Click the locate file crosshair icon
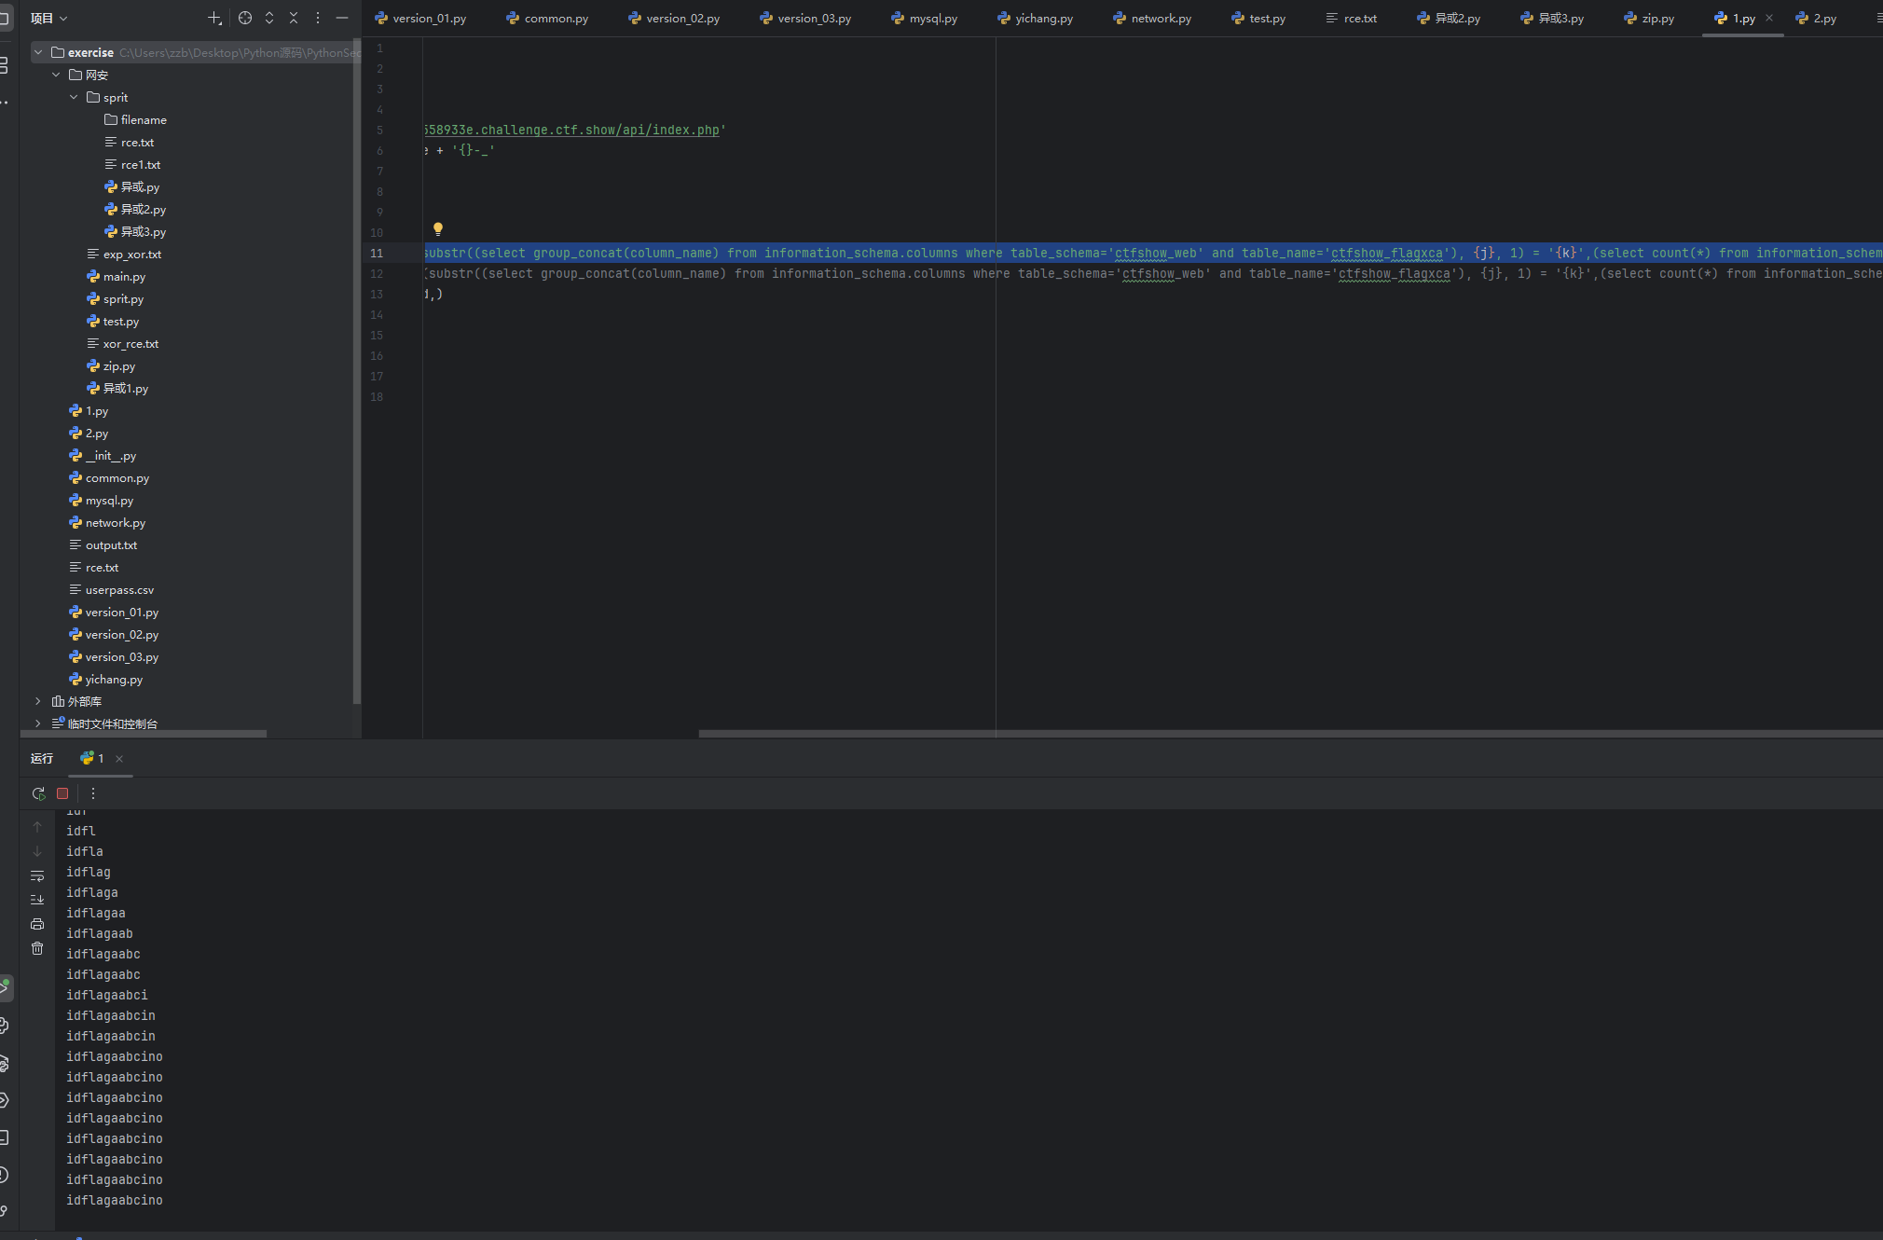 click(x=245, y=18)
